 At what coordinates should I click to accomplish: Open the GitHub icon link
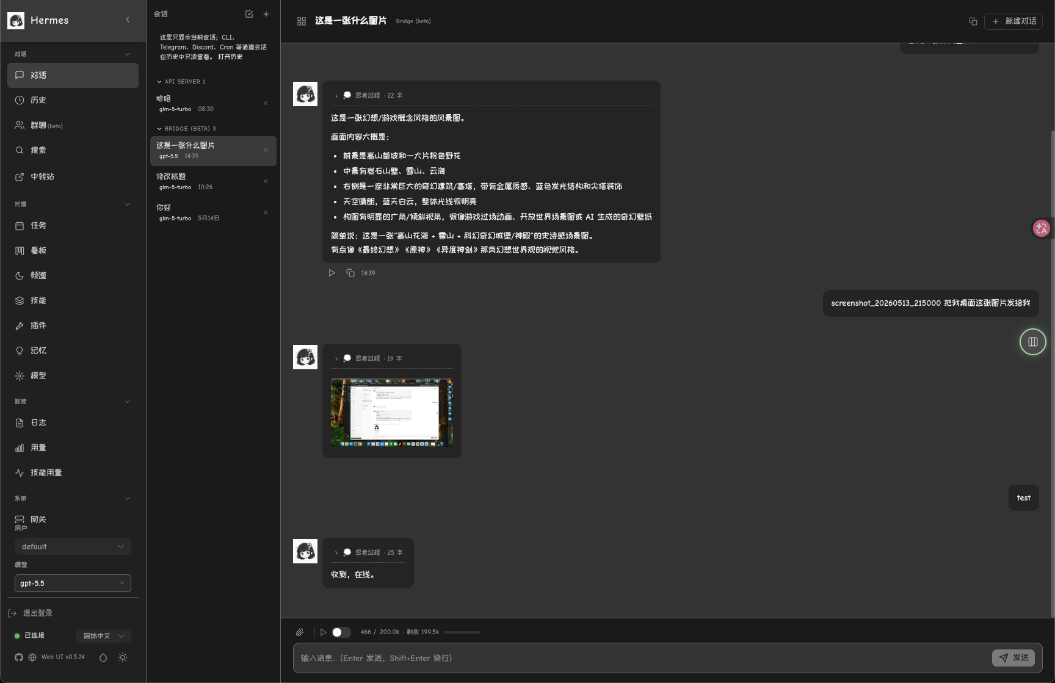(19, 657)
